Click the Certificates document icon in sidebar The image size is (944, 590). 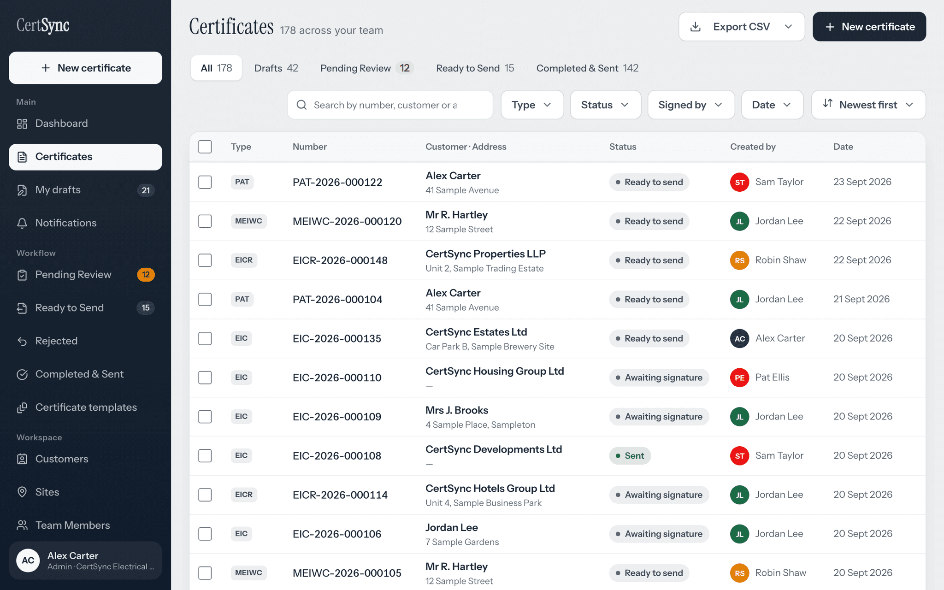point(22,157)
